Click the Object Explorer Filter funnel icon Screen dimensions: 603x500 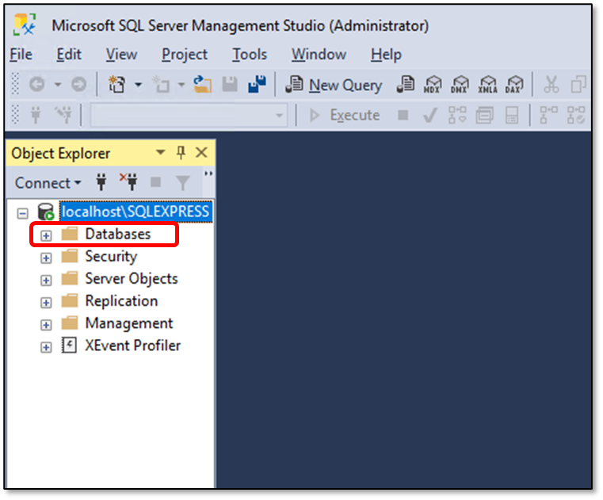pyautogui.click(x=183, y=183)
